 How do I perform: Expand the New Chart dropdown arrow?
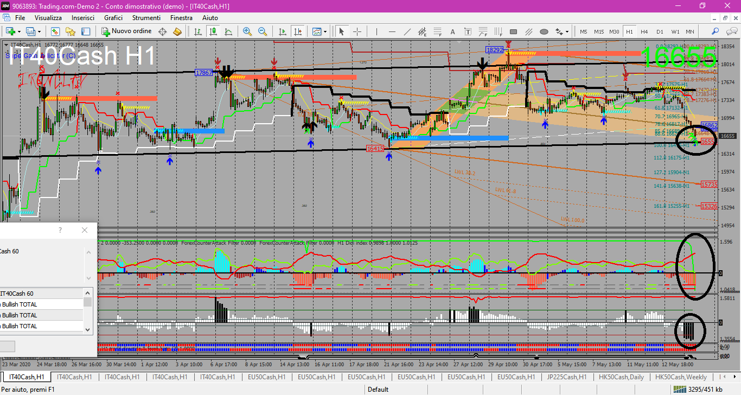(20, 31)
